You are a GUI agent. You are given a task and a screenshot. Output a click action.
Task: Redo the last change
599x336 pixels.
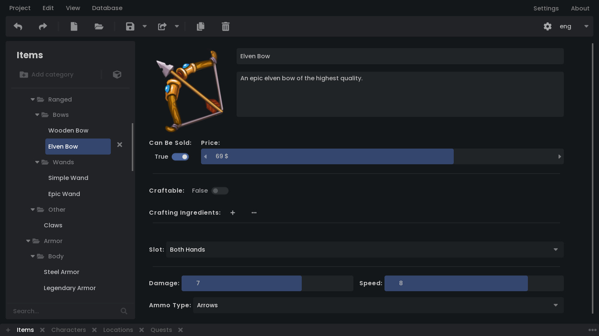42,27
